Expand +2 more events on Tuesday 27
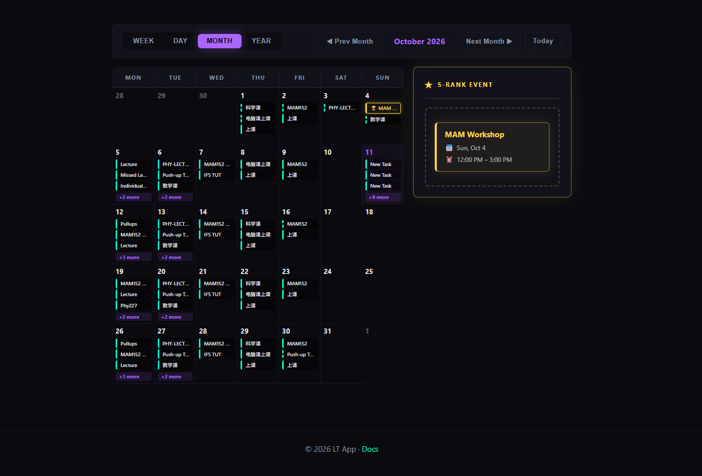 (x=175, y=377)
